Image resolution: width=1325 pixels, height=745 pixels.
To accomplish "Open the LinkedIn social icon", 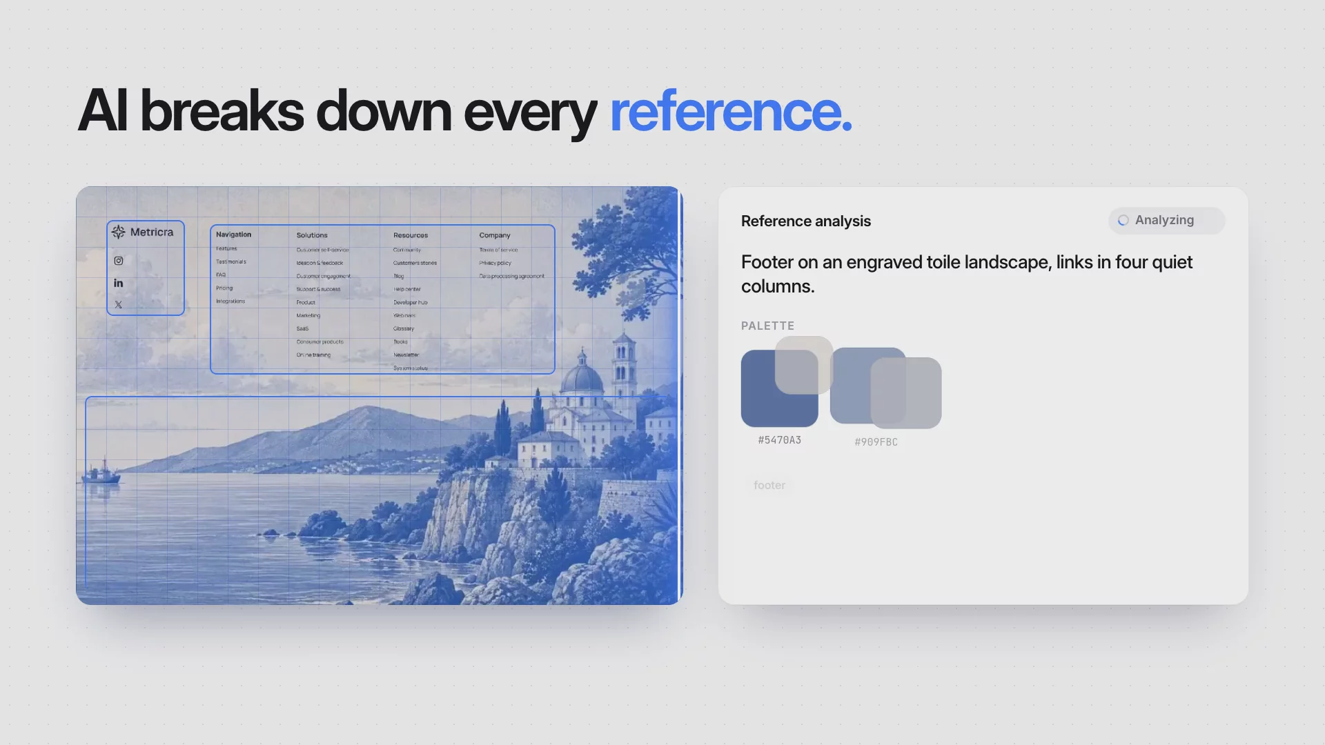I will [x=119, y=283].
